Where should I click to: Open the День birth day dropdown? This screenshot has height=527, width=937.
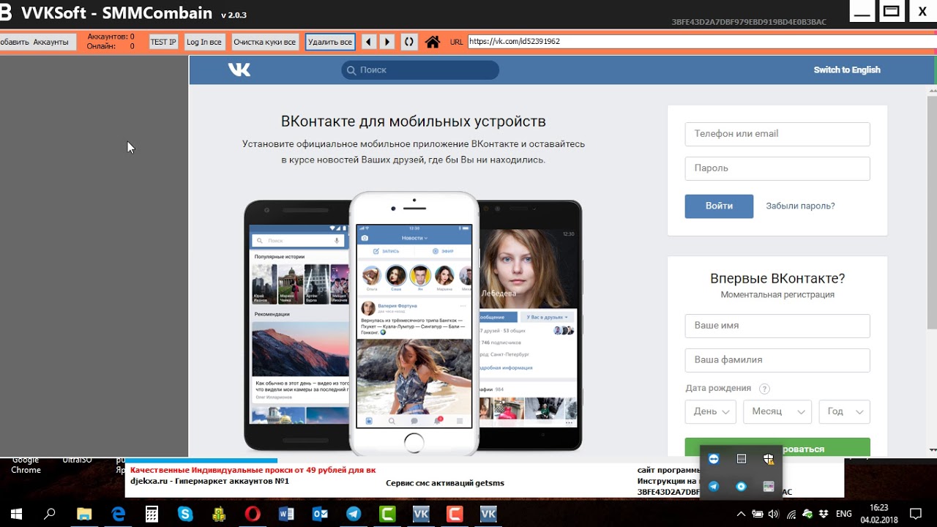(710, 411)
